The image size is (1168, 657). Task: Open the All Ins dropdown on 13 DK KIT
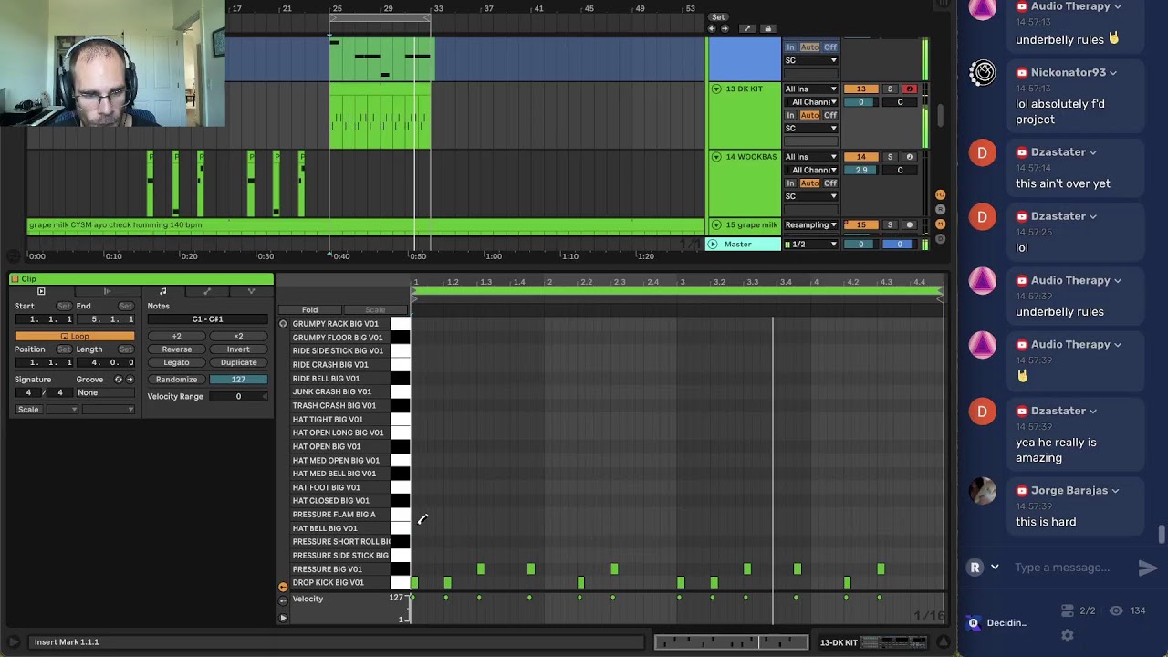pos(810,89)
